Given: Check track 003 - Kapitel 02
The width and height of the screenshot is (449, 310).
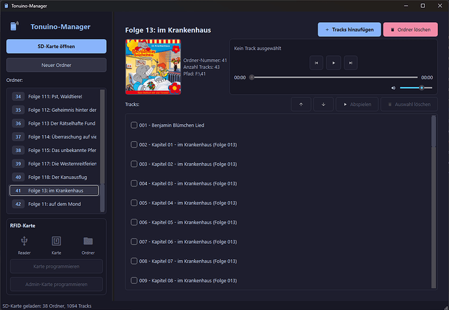Looking at the screenshot, I should (134, 164).
